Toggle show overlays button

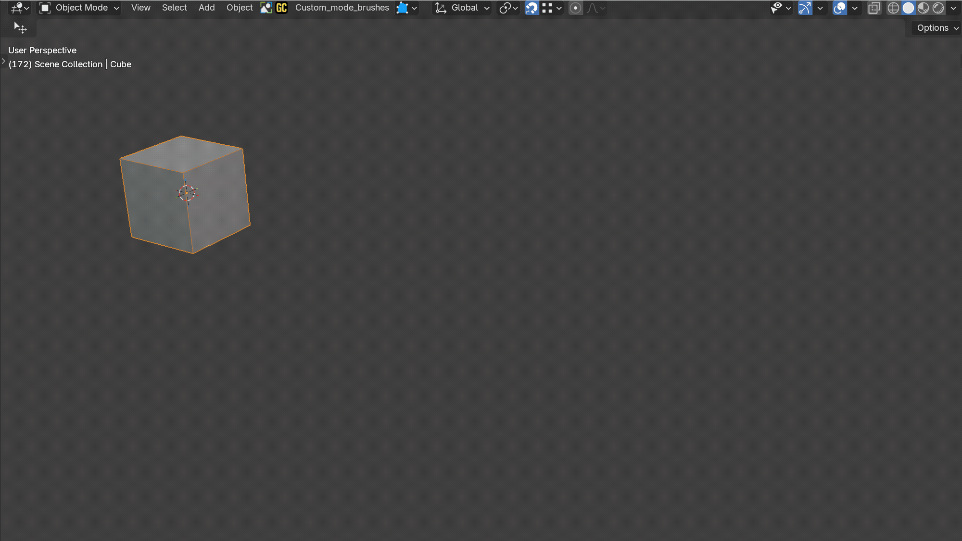point(839,8)
